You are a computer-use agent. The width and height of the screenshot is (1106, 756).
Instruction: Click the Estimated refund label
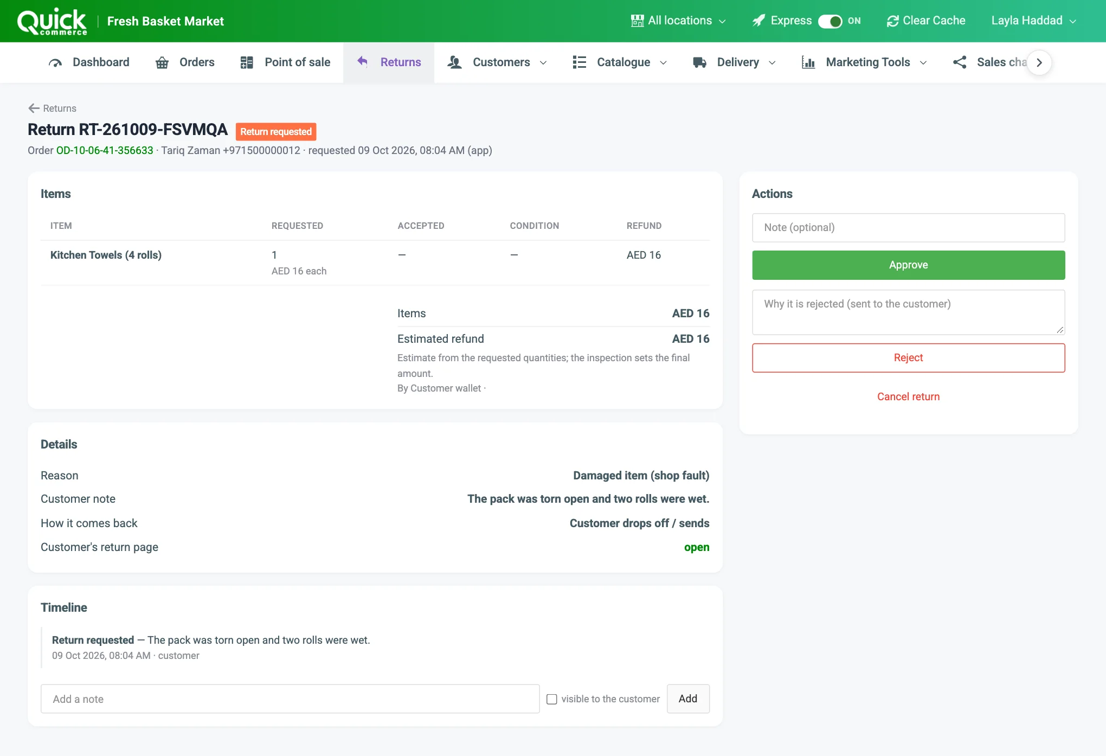coord(440,339)
